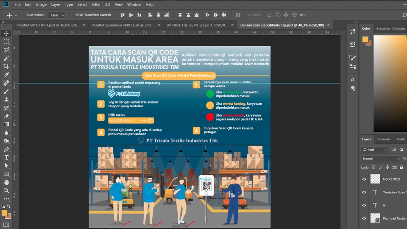Screen dimensions: 407x229
Task: Open the History panel icon
Action: coord(353,32)
